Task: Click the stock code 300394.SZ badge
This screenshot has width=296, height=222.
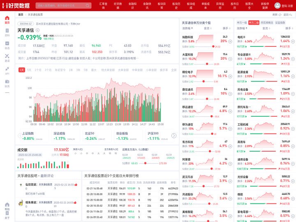Action: coord(25,24)
